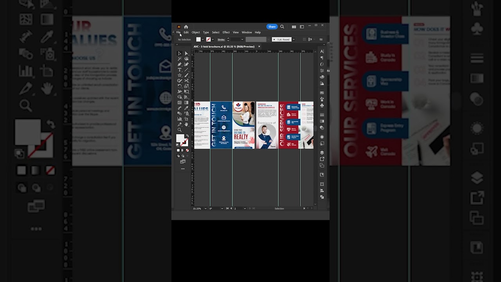
Task: Set toolbar paint mode to Color
Action: click(x=178, y=150)
